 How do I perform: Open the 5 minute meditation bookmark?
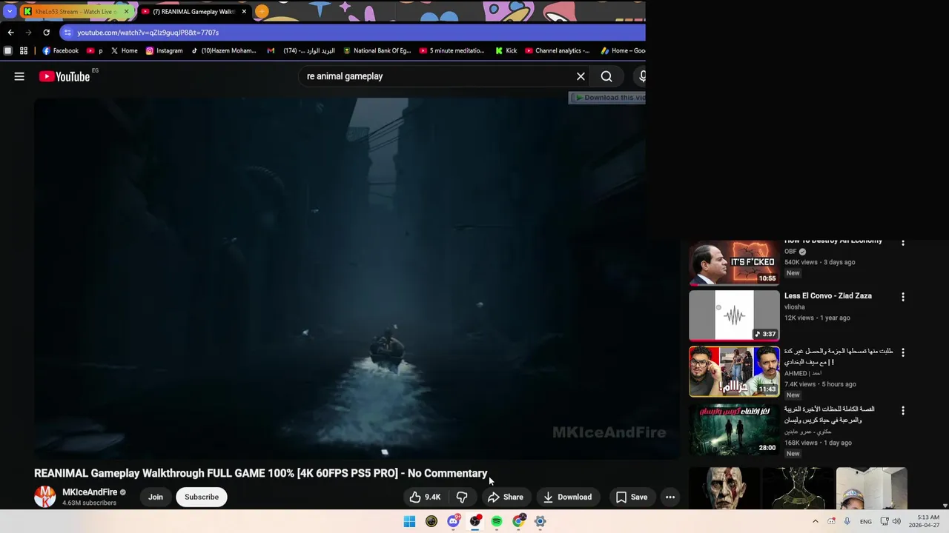point(452,51)
